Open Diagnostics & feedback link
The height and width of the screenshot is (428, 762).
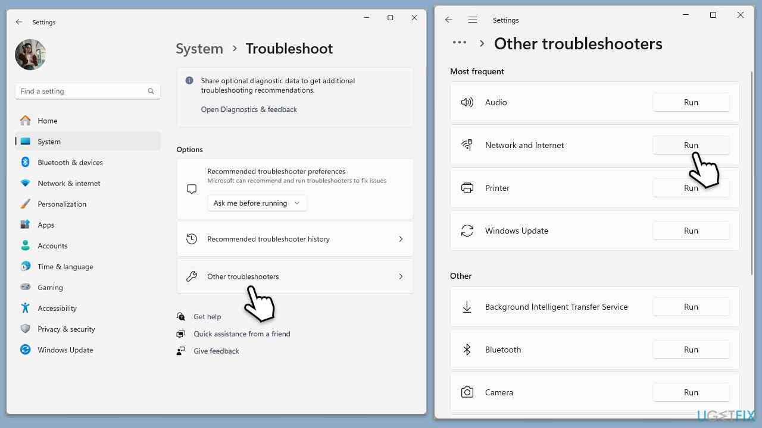pyautogui.click(x=249, y=109)
